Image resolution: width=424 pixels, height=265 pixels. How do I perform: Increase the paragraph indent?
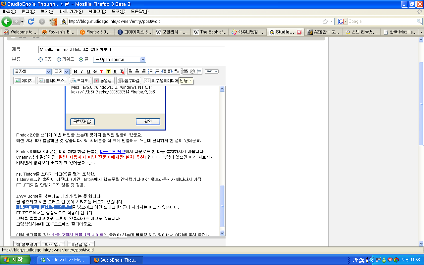tap(170, 71)
